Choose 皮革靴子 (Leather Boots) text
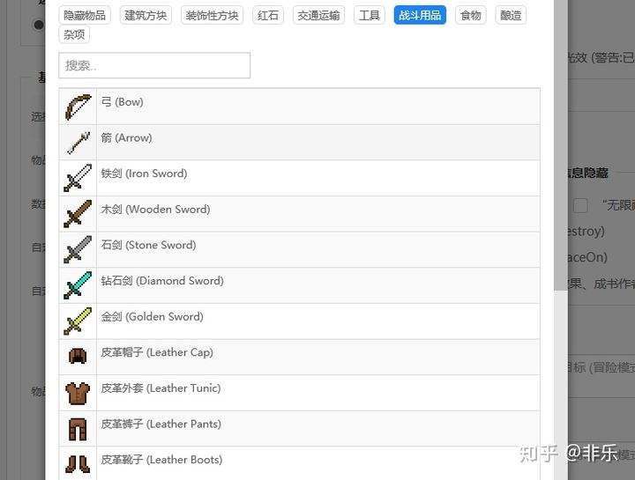 (x=161, y=460)
